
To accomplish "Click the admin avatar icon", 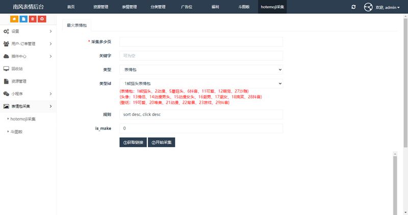I will (368, 7).
